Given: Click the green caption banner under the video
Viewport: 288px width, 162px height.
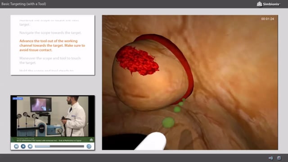Looking at the screenshot, I should point(53,139).
